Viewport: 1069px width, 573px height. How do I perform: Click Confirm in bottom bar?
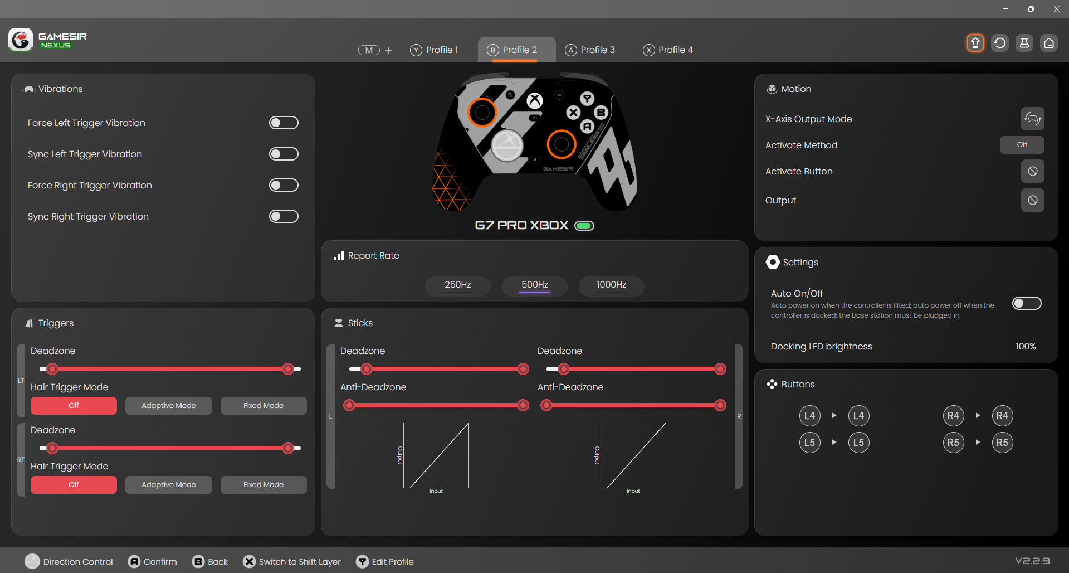tap(153, 561)
